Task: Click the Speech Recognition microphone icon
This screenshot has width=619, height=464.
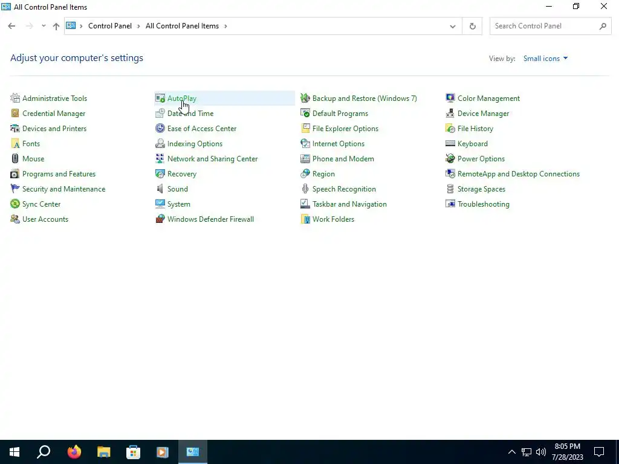Action: click(x=305, y=188)
